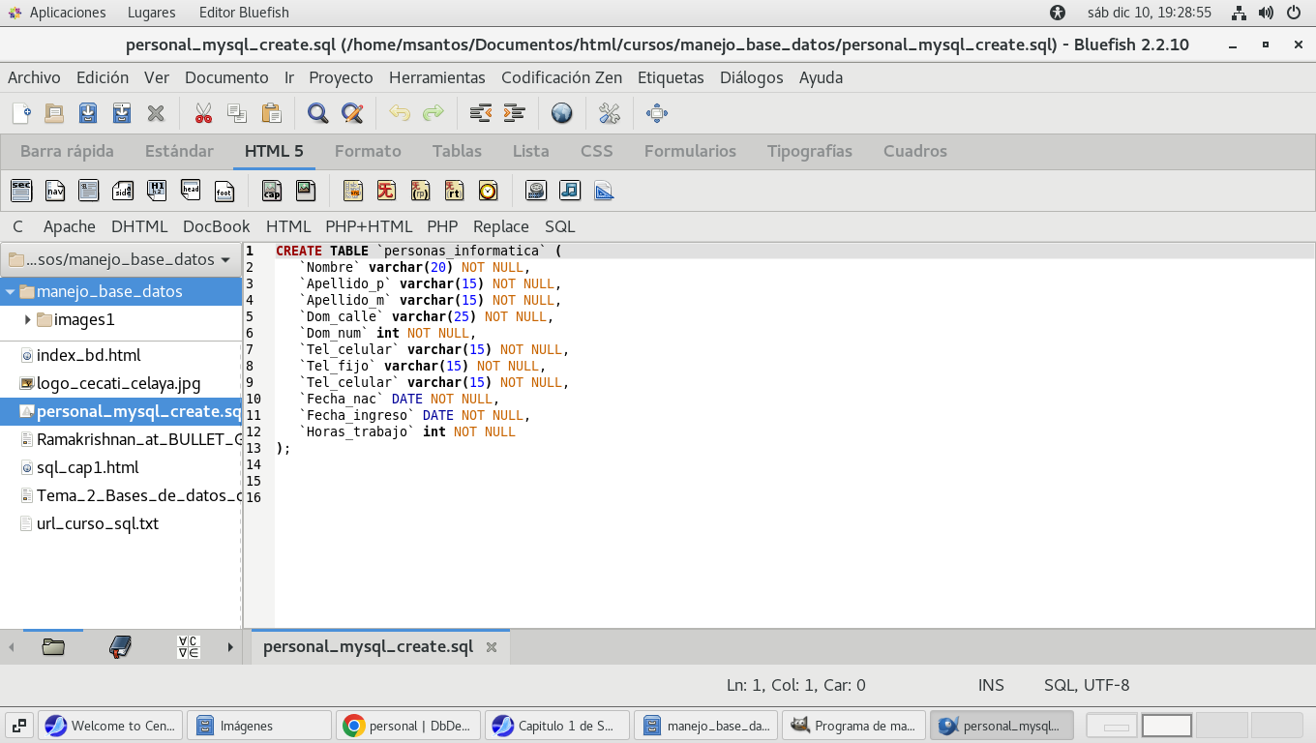Viewport: 1316px width, 743px height.
Task: Create a new file with toolbar icon
Action: (x=21, y=113)
